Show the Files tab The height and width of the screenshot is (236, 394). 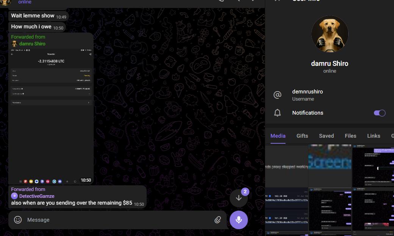click(x=350, y=136)
